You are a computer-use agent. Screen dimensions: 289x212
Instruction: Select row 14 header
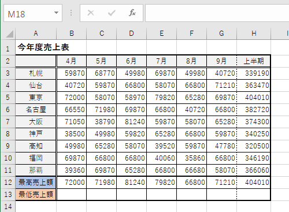pyautogui.click(x=8, y=206)
